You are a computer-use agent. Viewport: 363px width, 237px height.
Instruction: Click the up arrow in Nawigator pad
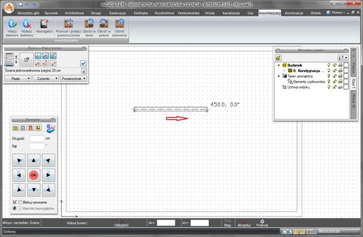tap(34, 160)
